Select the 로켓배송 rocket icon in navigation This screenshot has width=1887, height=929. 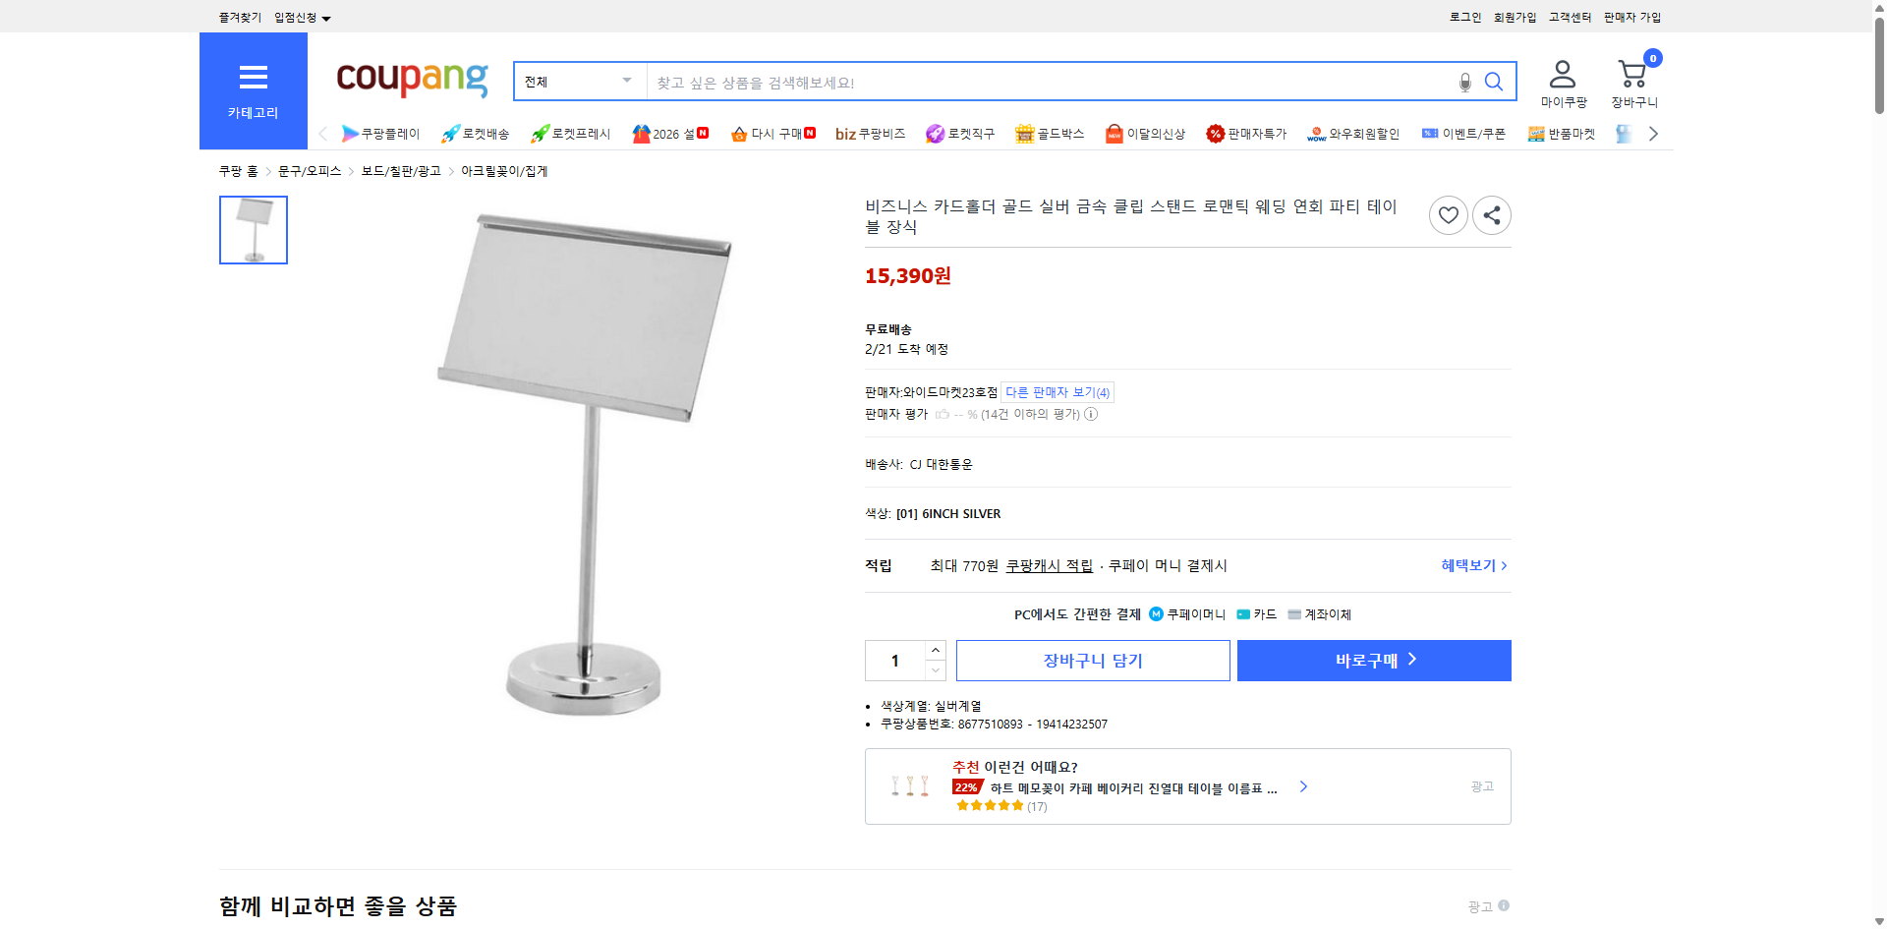[x=449, y=133]
